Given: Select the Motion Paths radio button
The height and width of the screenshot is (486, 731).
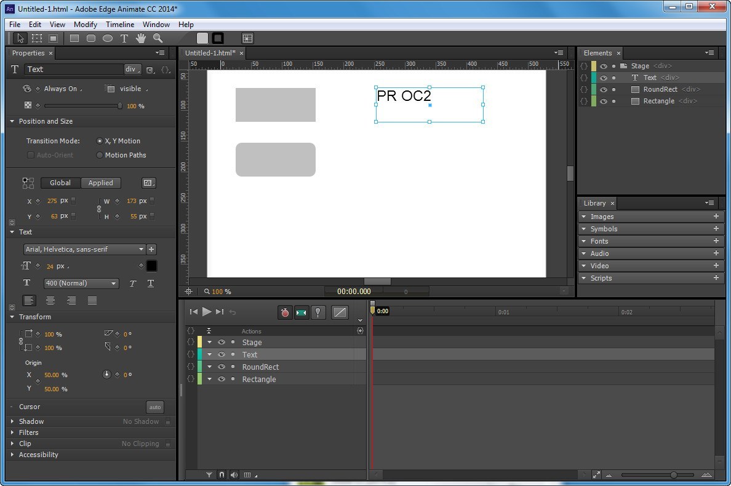Looking at the screenshot, I should coord(100,155).
